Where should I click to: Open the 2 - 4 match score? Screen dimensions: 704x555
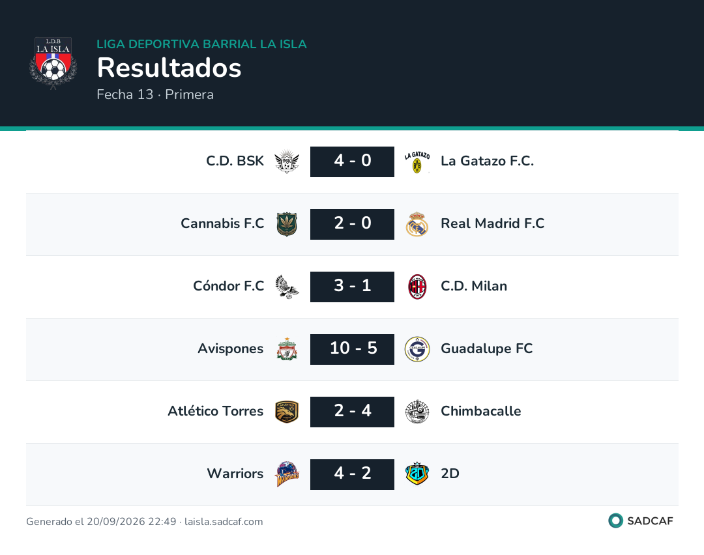point(353,412)
